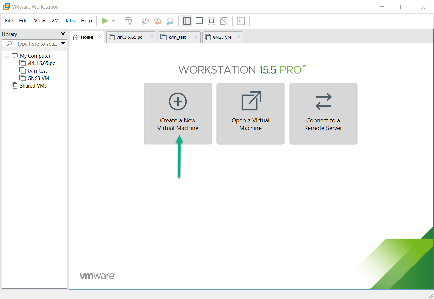
Task: Click the green Power On play button
Action: 105,21
